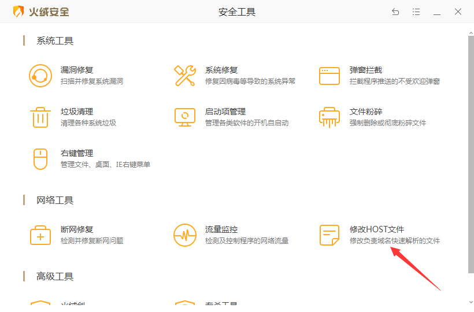Open the 启动项管理 monitor icon
The width and height of the screenshot is (474, 312).
[185, 117]
